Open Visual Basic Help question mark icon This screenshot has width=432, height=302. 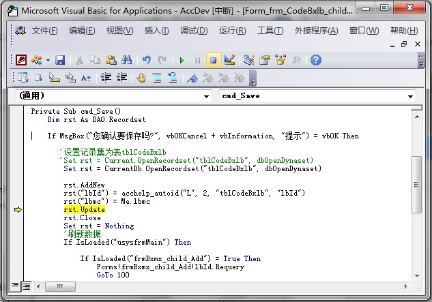click(316, 60)
